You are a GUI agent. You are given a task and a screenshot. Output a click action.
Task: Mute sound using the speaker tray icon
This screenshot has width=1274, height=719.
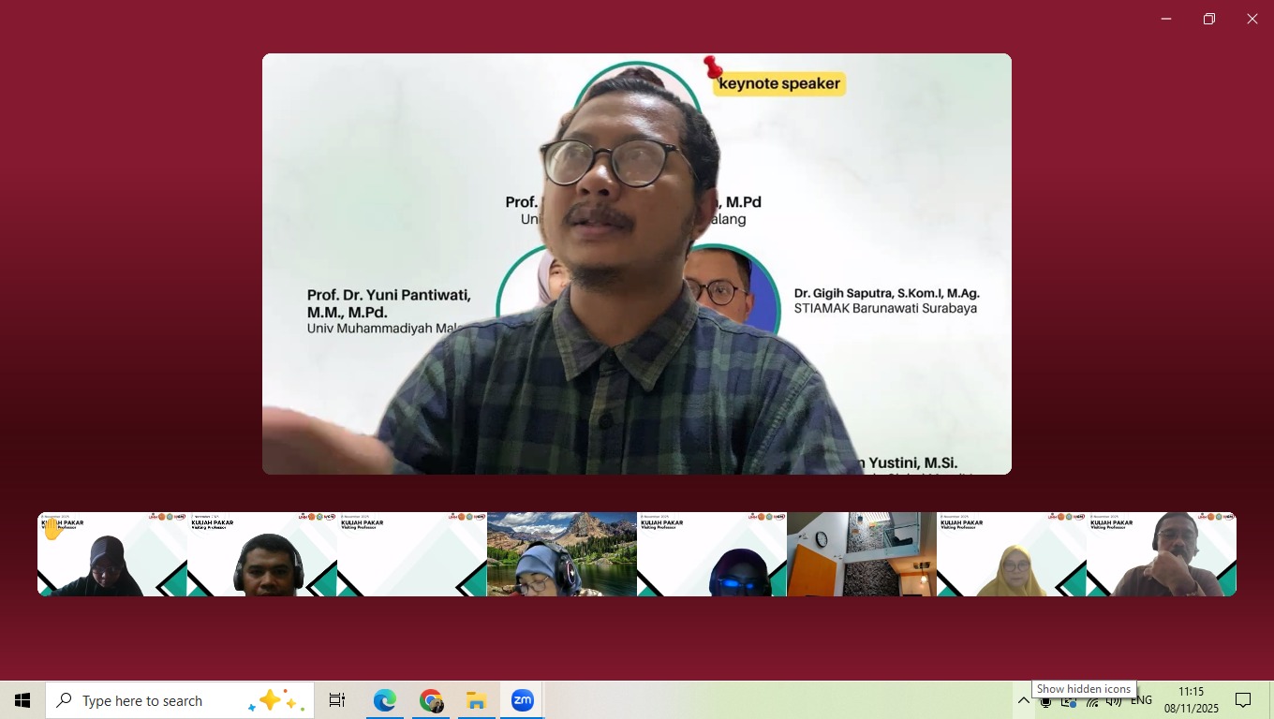tap(1113, 702)
